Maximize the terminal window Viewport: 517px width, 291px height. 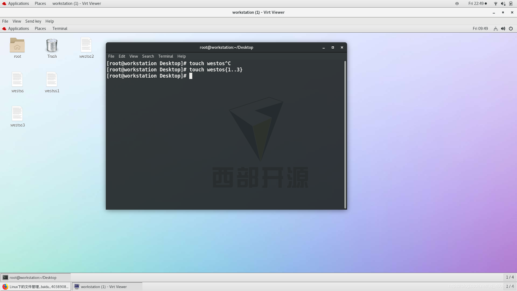coord(333,47)
